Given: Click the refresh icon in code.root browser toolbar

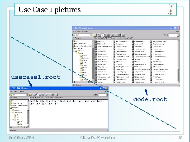Looking at the screenshot, I should point(119,35).
